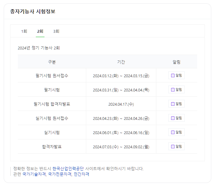Open 한국산업인력공단 site link
Screen dimensions: 215x186
[68, 169]
